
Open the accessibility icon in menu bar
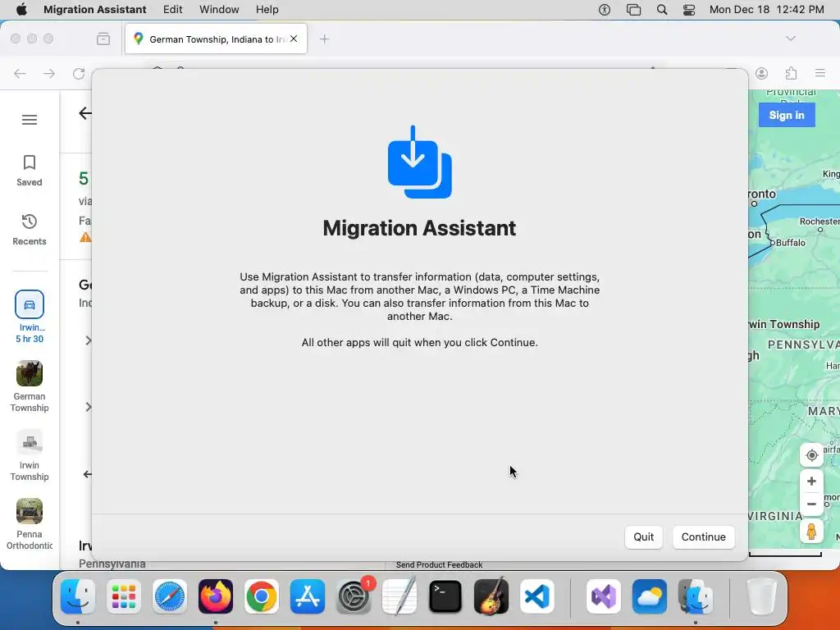(605, 10)
